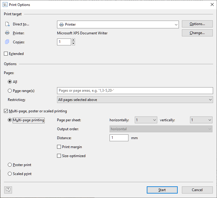
Task: Open the vertically pages dropdown
Action: tap(201, 120)
